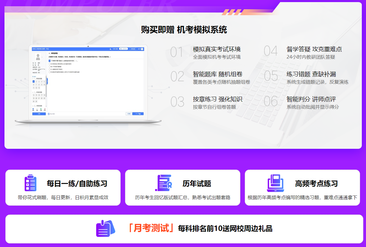This screenshot has width=366, height=247.
Task: Click the clipboard icon above 每日一练/自助练习
Action: point(31,184)
